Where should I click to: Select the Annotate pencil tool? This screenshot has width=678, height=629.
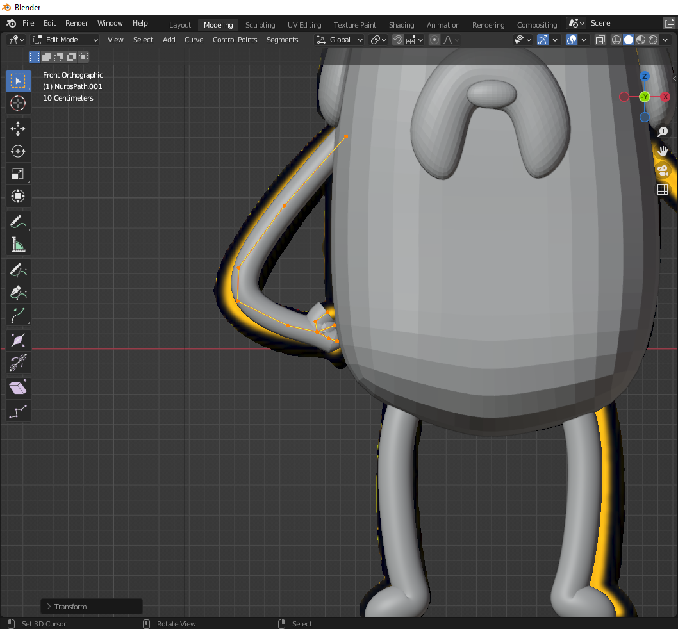click(x=18, y=222)
